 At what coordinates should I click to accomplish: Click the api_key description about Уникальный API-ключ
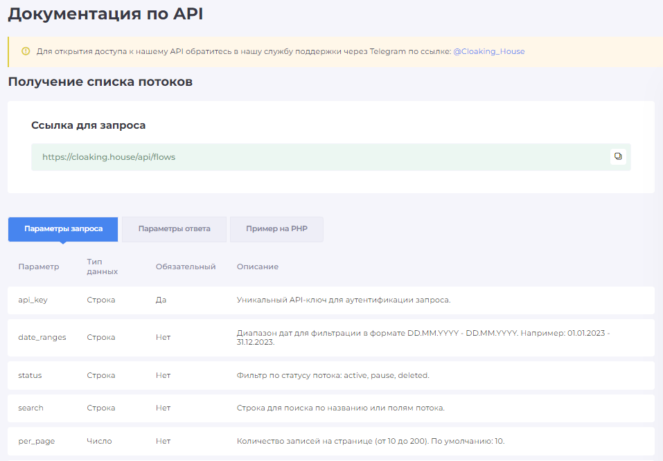point(344,300)
